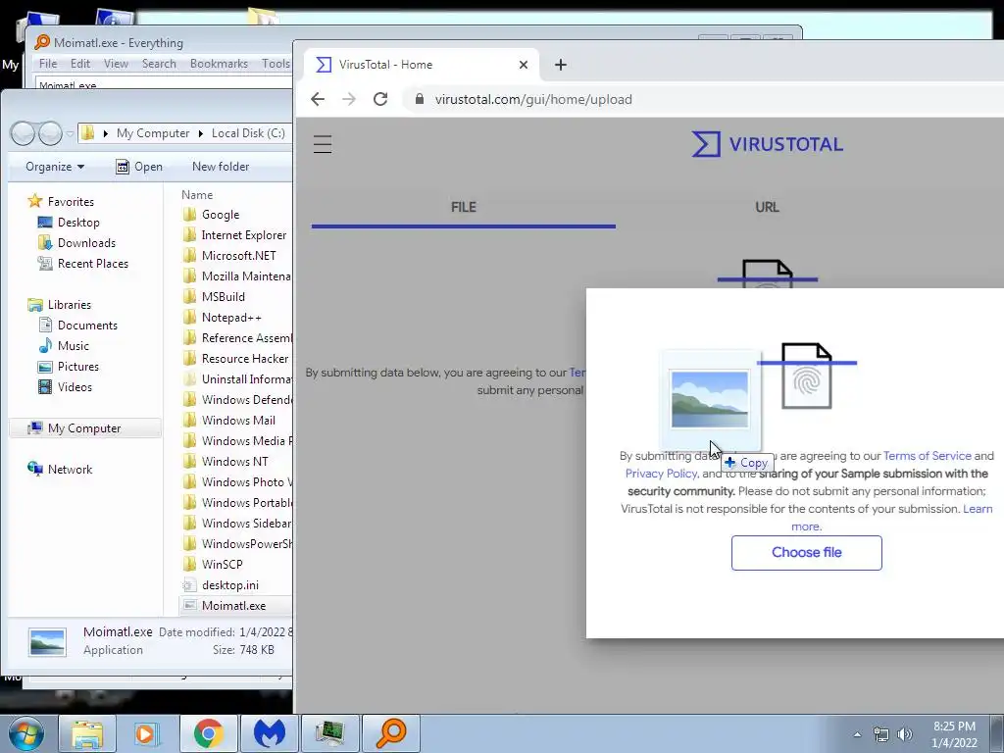This screenshot has height=753, width=1004.
Task: Select the Windows NT folder
Action: tap(226, 461)
